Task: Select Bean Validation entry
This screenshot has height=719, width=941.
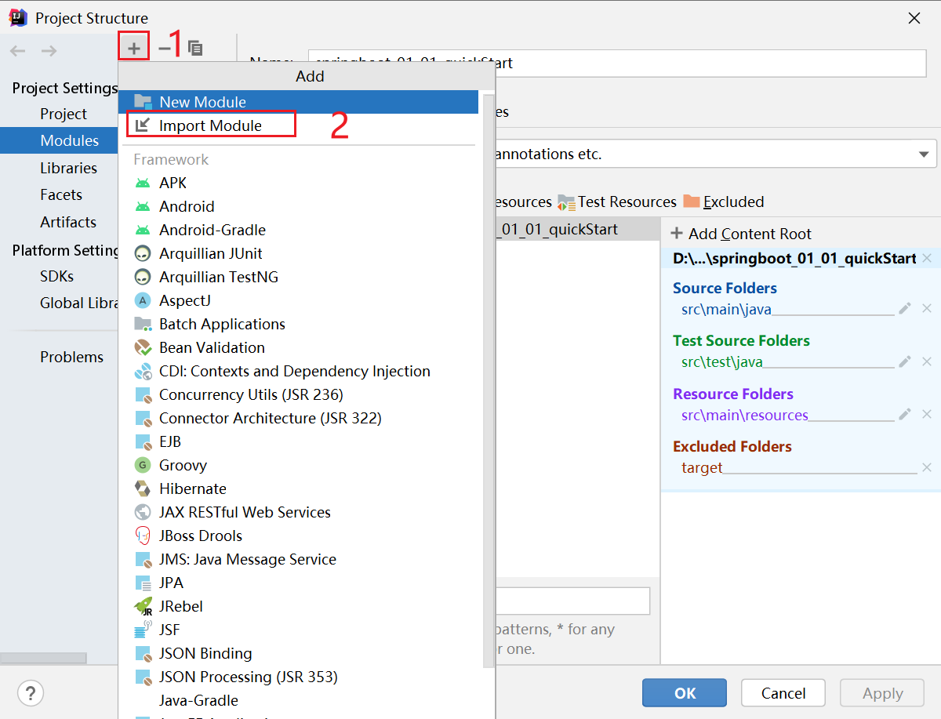Action: coord(298,347)
